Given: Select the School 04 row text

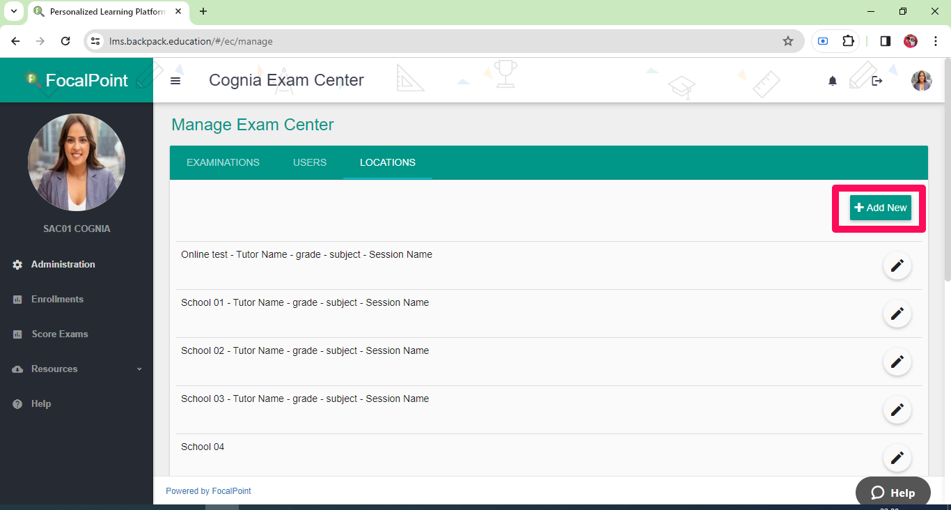Looking at the screenshot, I should pyautogui.click(x=203, y=447).
